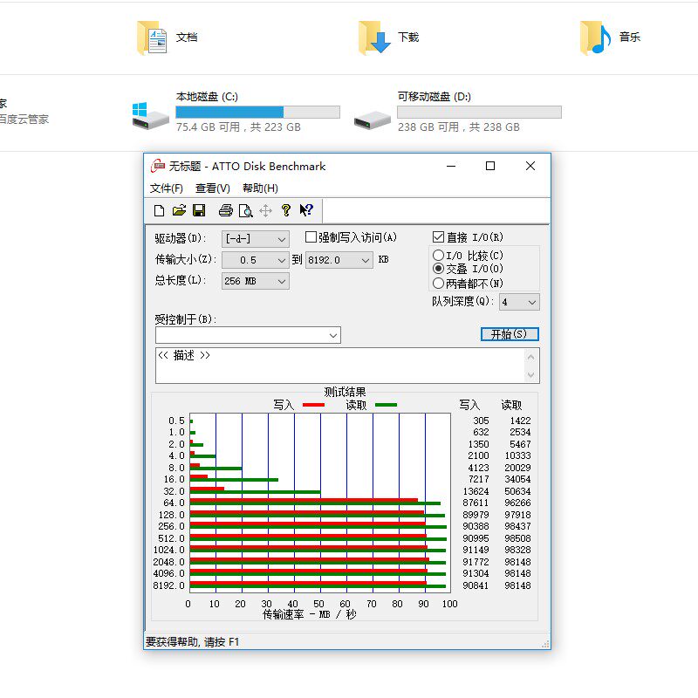This screenshot has height=698, width=698.
Task: Open the transfer size 0.5 dropdown
Action: point(256,260)
